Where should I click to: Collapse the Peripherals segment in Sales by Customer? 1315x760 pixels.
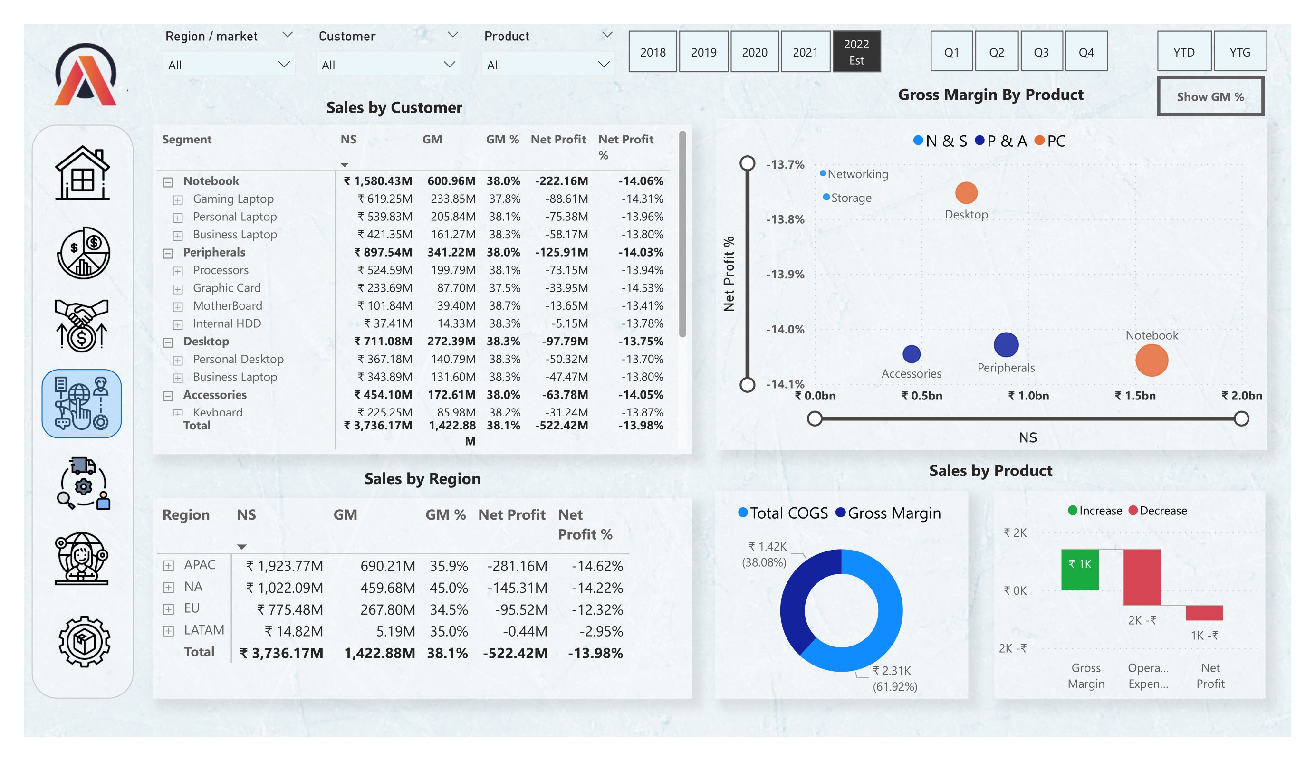point(168,253)
